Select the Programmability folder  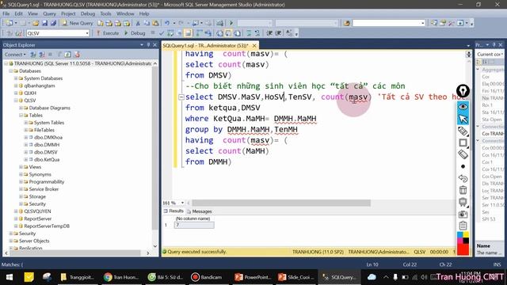(47, 182)
